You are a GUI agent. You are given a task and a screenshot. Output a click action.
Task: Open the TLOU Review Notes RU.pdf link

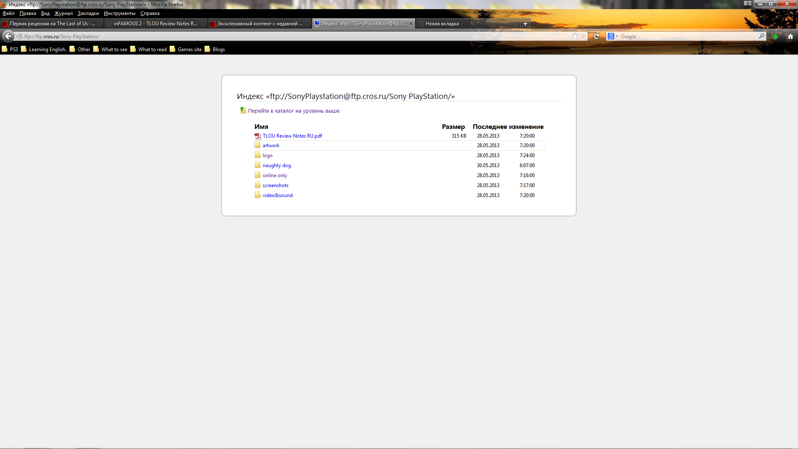click(x=292, y=136)
